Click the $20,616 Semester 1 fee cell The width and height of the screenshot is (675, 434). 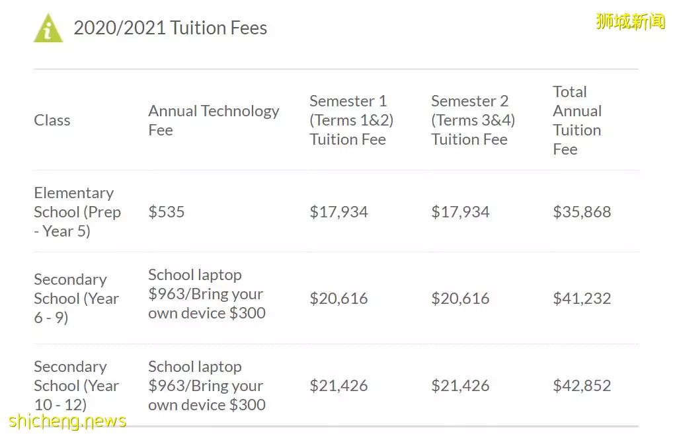click(338, 298)
